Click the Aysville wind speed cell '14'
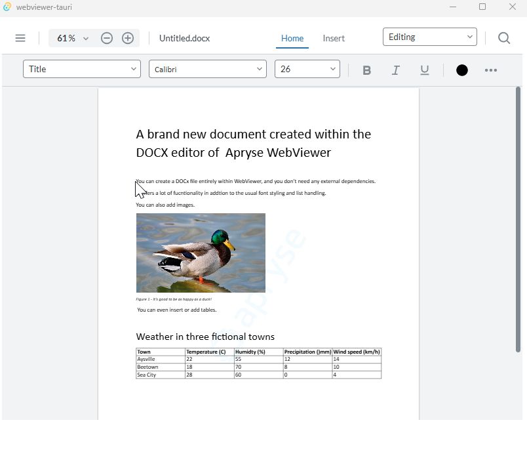Image resolution: width=527 pixels, height=456 pixels. point(357,359)
